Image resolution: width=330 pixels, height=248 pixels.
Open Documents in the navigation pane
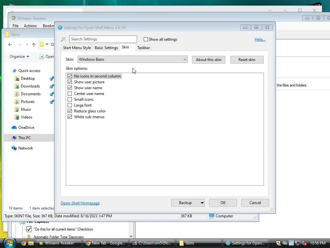(x=31, y=94)
